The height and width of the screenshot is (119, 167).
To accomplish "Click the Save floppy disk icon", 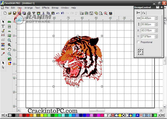I will [14, 13].
